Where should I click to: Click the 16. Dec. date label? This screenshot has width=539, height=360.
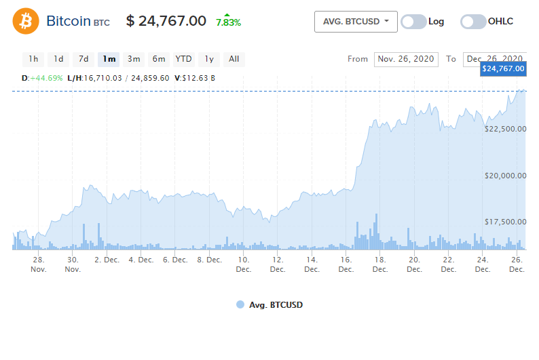pos(346,264)
